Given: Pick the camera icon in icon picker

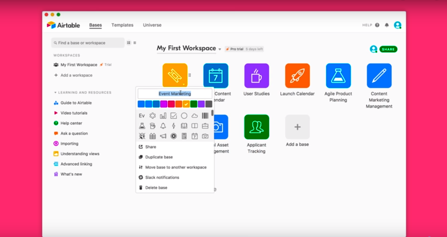Looking at the screenshot, I should 205,136.
